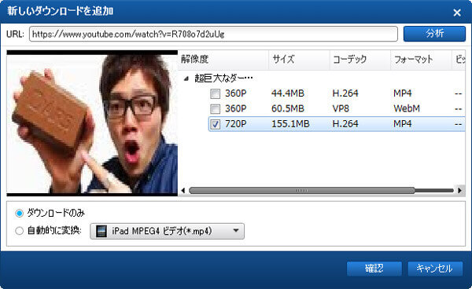Click the H.264 codec in 720P row
Screen dimensions: 472x289
(345, 124)
